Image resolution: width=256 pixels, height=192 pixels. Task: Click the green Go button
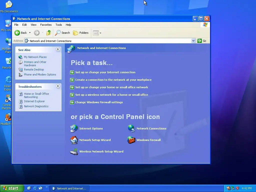202,41
